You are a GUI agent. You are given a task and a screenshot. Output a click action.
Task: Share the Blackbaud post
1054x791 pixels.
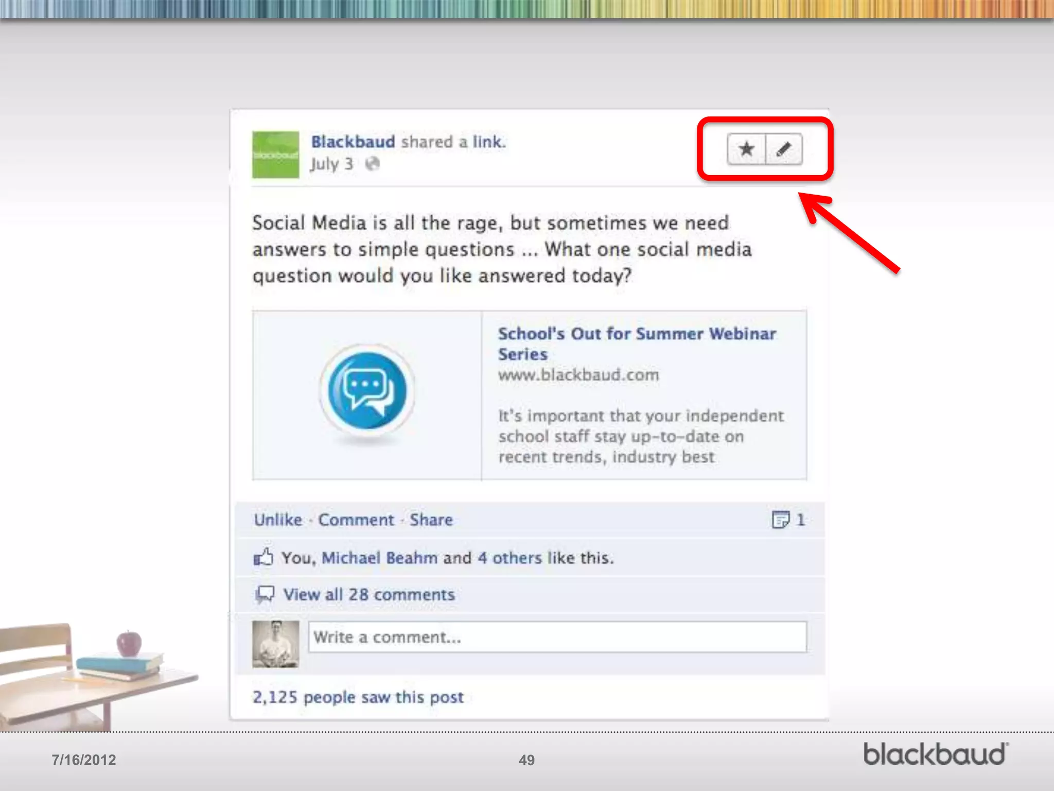[x=431, y=520]
